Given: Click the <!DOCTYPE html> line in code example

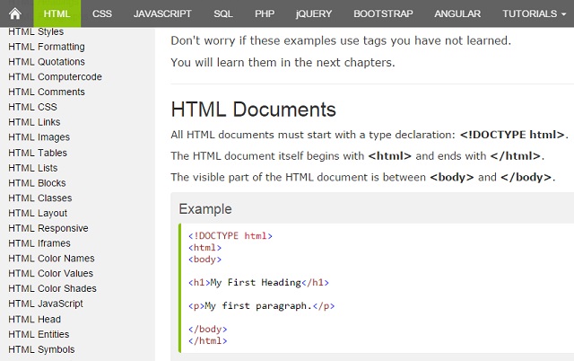Looking at the screenshot, I should [x=230, y=235].
